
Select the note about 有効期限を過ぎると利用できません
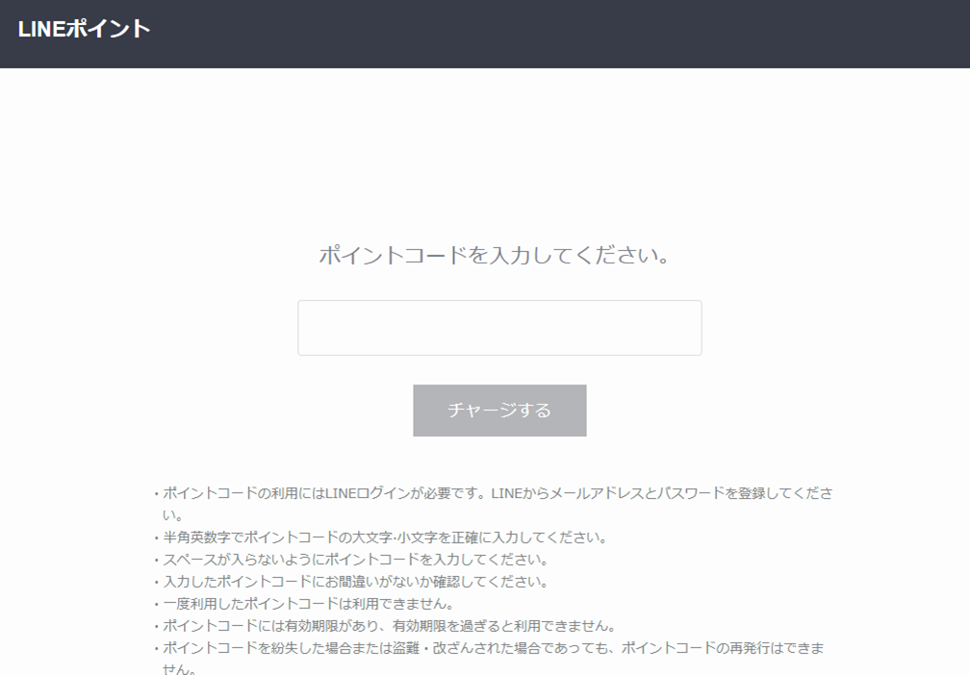385,626
